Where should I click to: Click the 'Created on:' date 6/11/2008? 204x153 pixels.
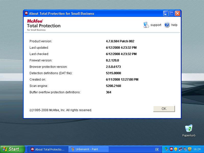pos(122,80)
